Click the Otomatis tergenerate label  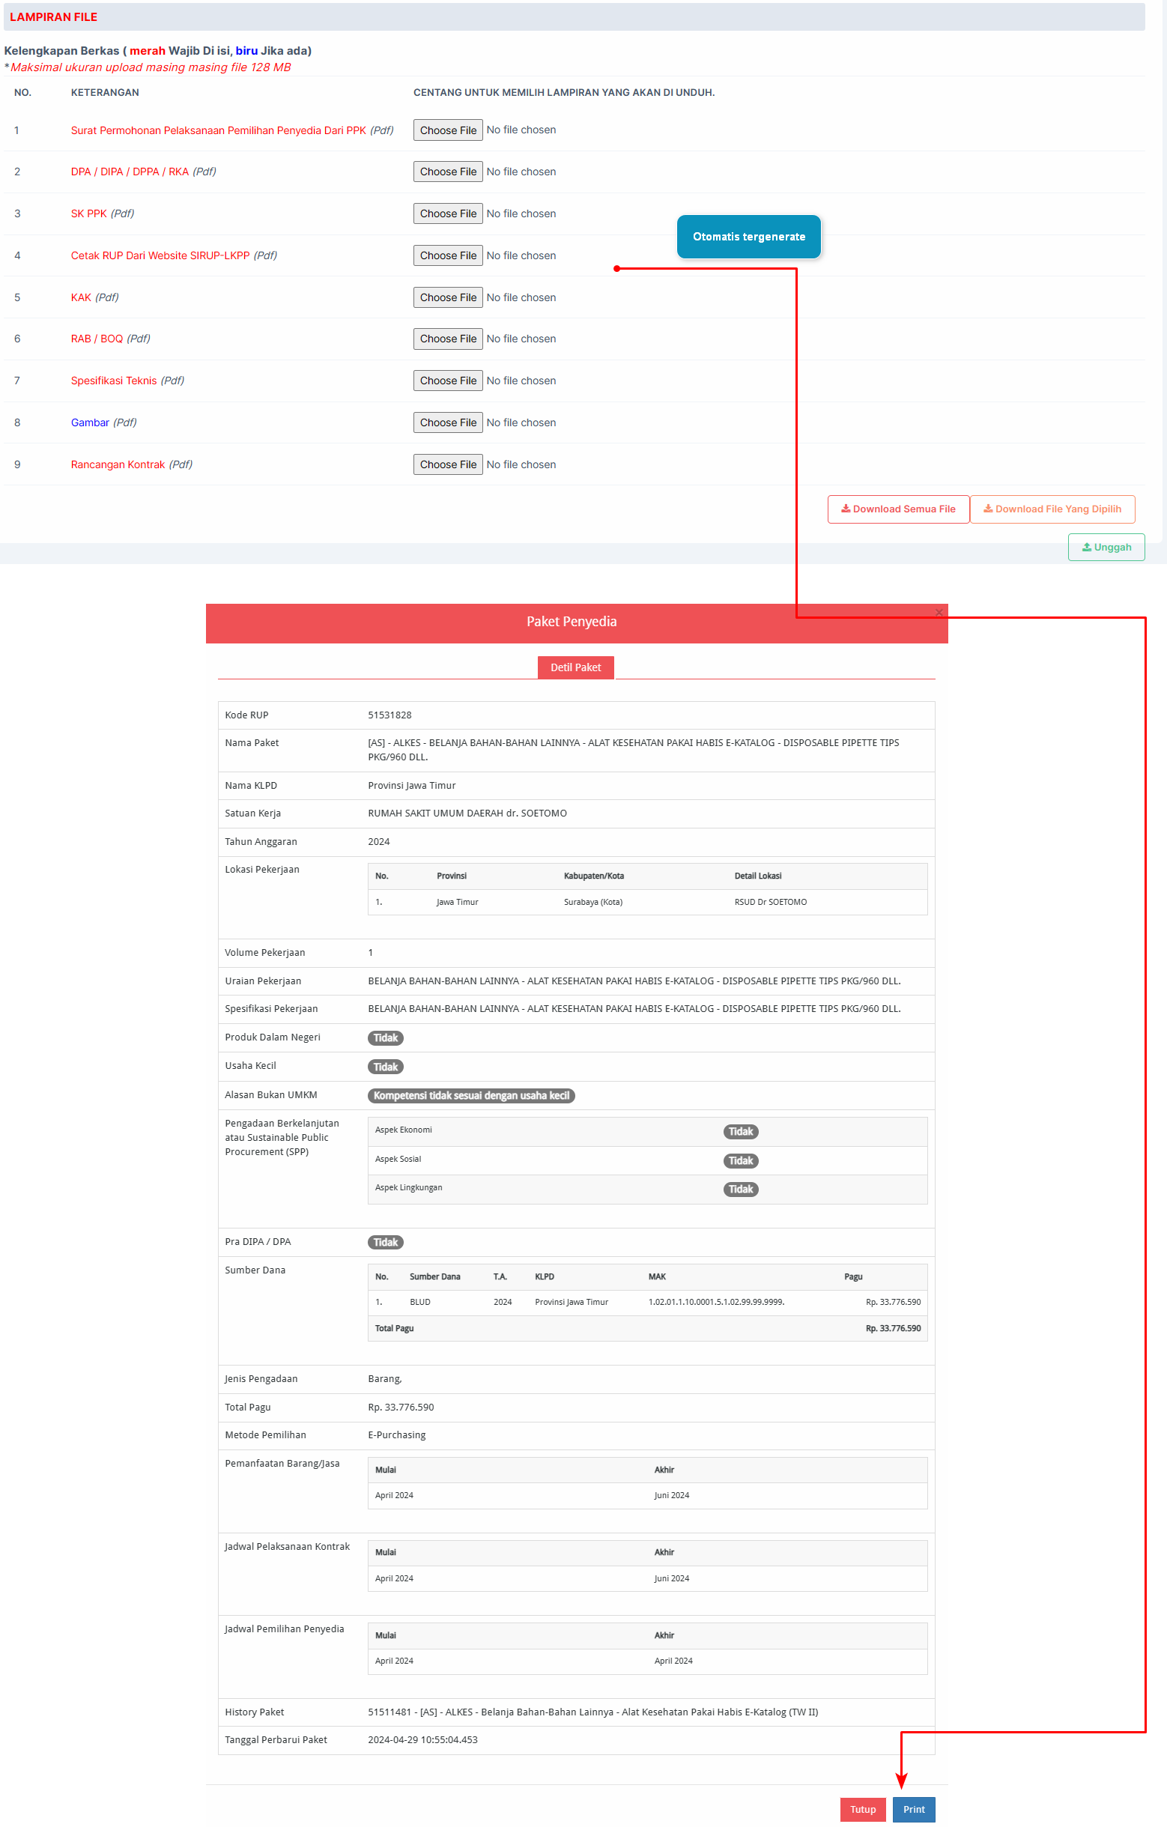coord(748,237)
